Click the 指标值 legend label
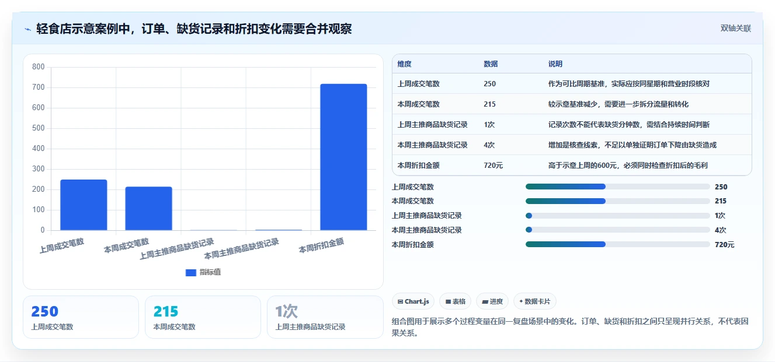The image size is (775, 362). 210,272
